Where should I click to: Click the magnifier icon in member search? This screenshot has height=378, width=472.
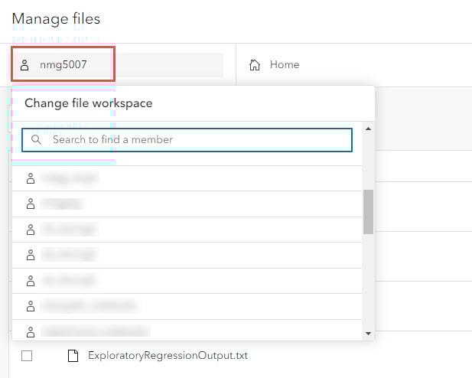pos(36,140)
